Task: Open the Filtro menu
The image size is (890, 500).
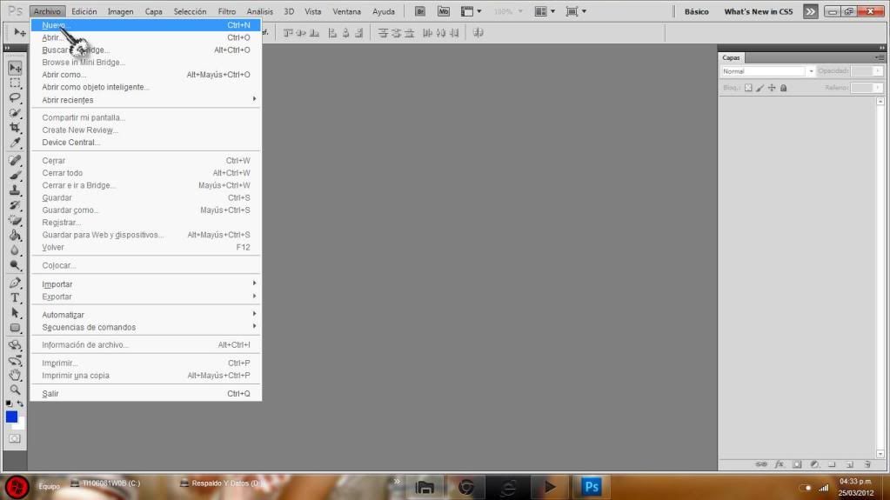Action: [226, 11]
